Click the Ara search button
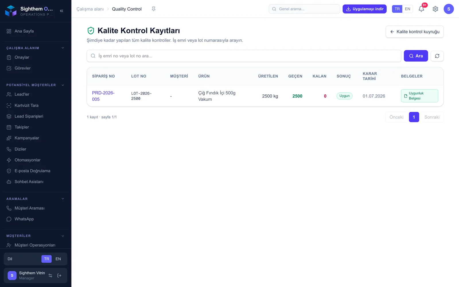The width and height of the screenshot is (459, 287). pyautogui.click(x=416, y=56)
